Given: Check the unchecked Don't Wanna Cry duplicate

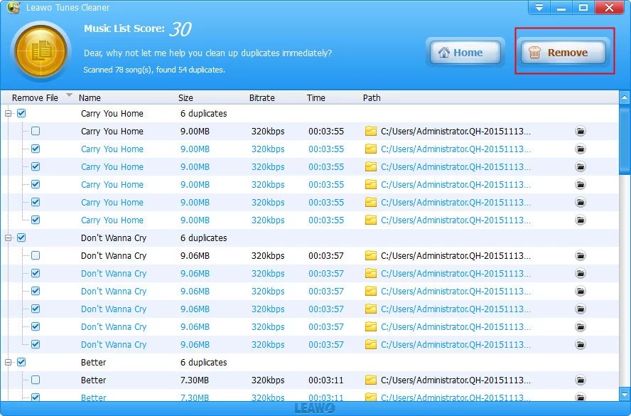Looking at the screenshot, I should (36, 255).
